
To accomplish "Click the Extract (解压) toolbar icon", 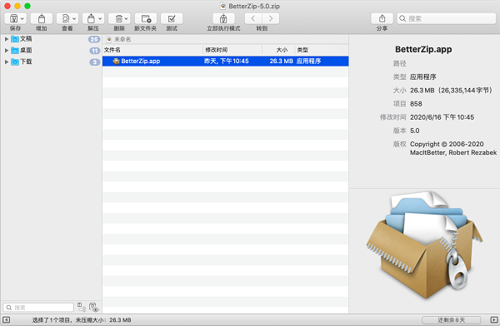I will click(91, 19).
